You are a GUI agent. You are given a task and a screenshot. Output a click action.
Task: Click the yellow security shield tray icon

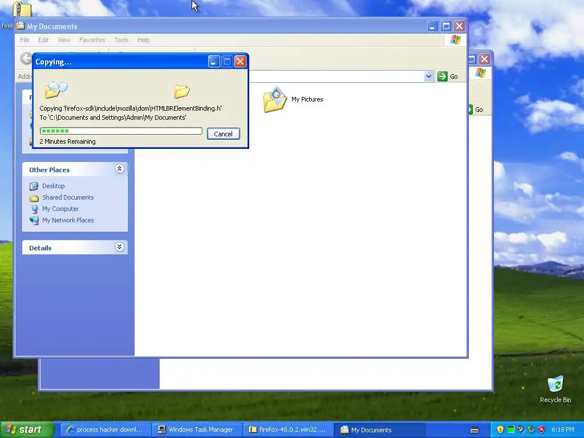click(500, 429)
